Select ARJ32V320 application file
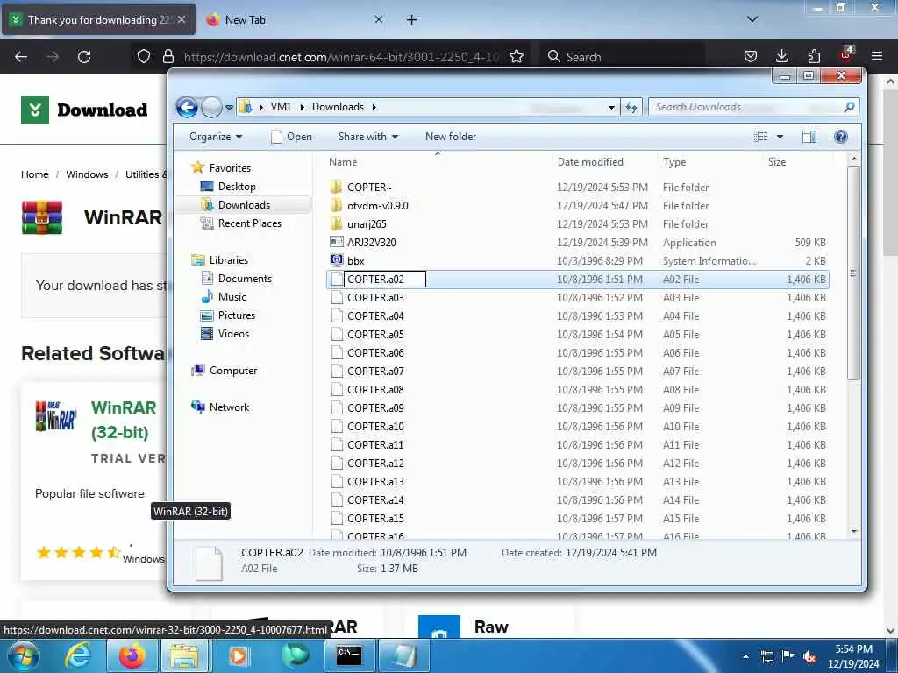 click(x=371, y=242)
